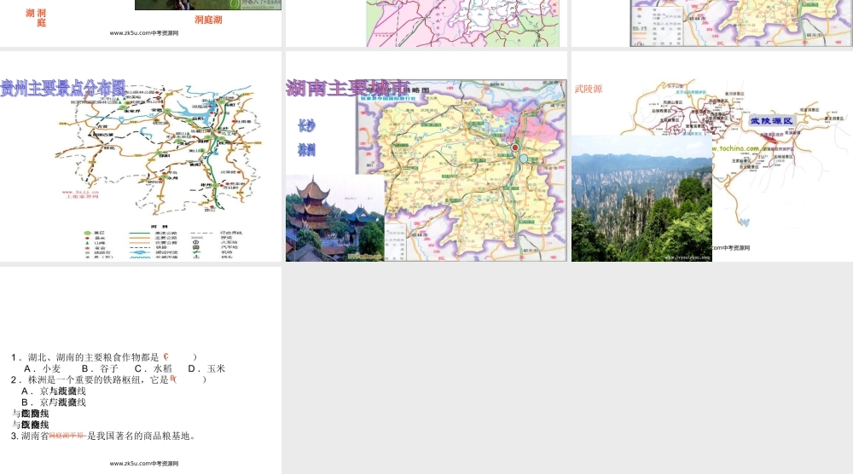
Task: Click the 湖南主要城市 title text
Action: [x=348, y=88]
